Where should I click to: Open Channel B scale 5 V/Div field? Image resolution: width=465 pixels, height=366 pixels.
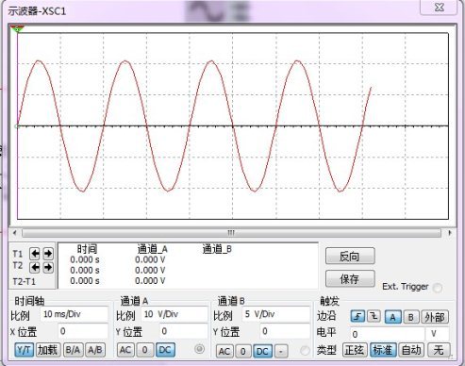[275, 314]
